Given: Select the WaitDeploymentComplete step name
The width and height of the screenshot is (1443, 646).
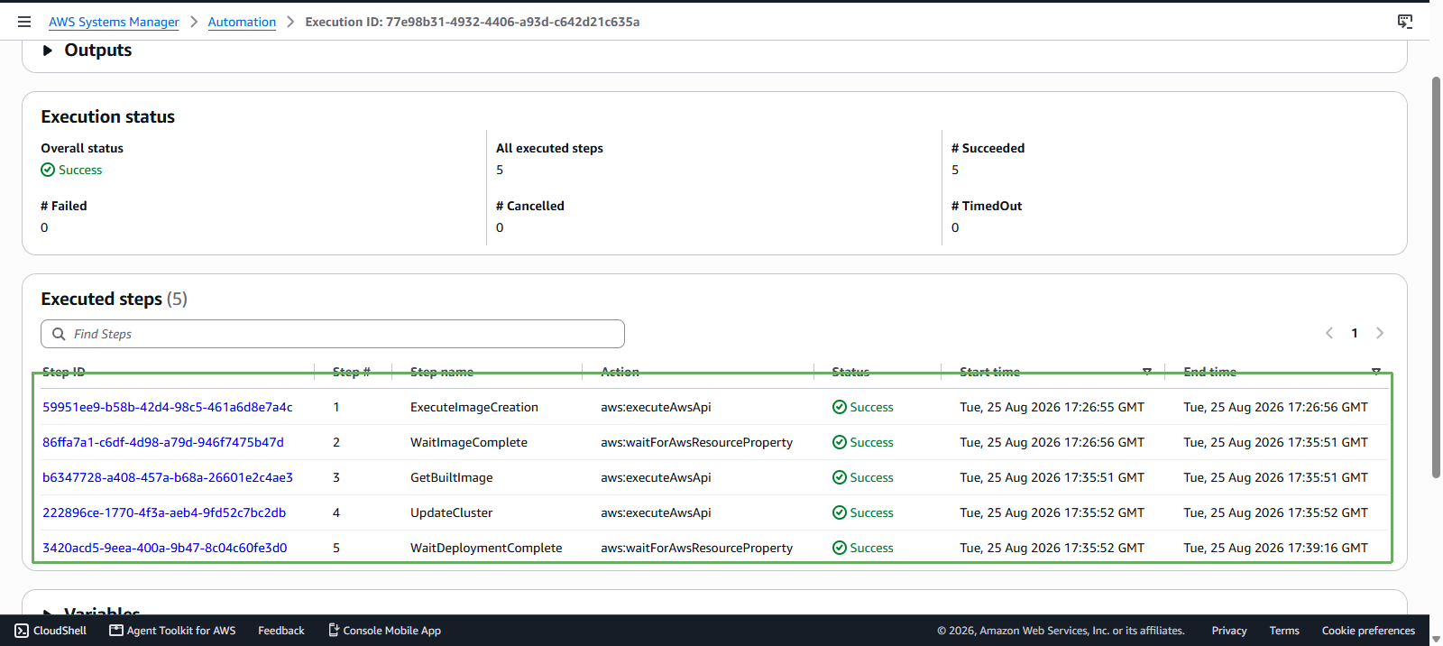Looking at the screenshot, I should pos(486,548).
